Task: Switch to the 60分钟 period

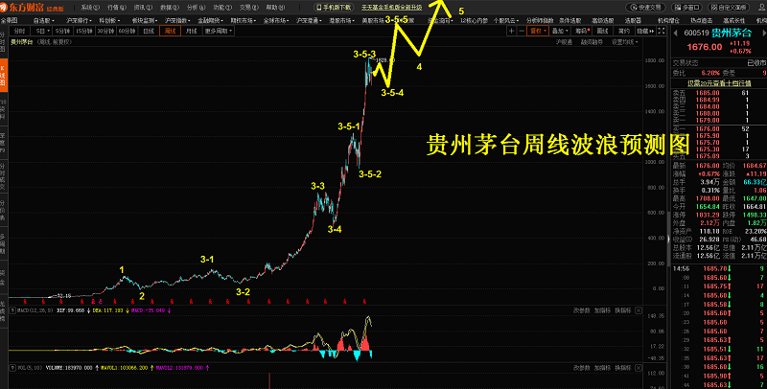Action: [127, 31]
